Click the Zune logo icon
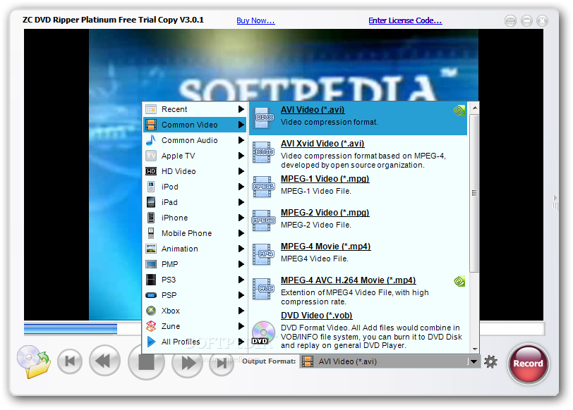This screenshot has width=573, height=410. click(x=151, y=326)
